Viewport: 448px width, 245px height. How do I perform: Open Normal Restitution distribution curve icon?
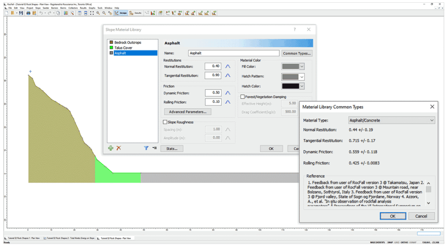point(228,66)
